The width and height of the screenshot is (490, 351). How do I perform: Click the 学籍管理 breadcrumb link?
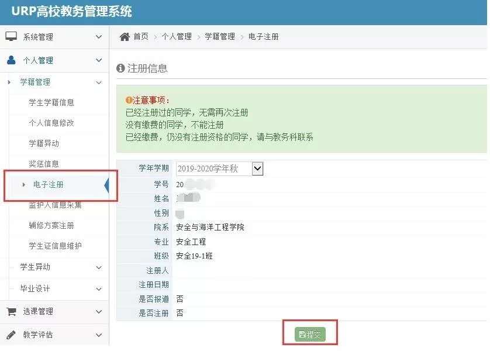point(219,37)
